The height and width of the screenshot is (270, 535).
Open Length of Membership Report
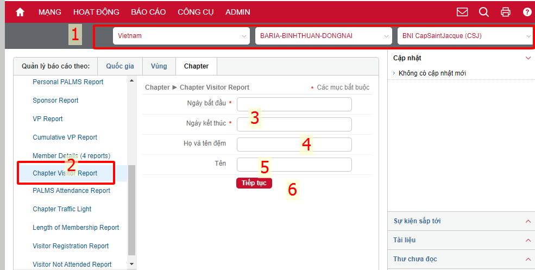coord(75,227)
